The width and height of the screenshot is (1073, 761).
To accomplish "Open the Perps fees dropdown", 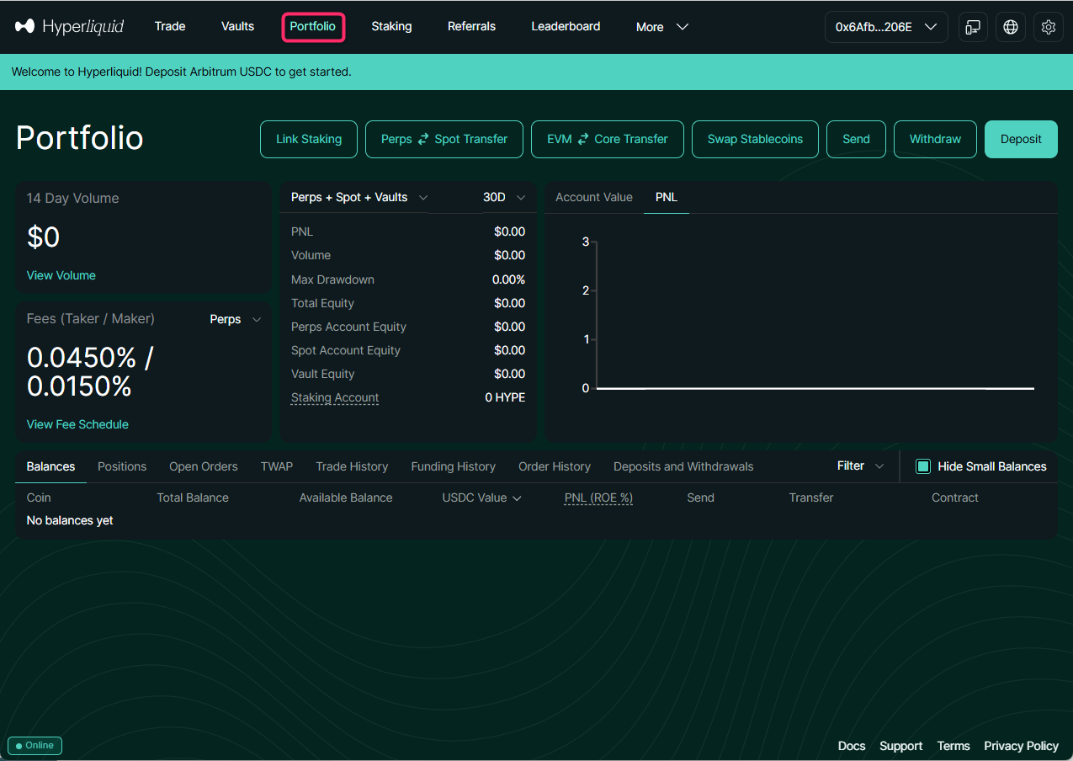I will click(x=235, y=319).
